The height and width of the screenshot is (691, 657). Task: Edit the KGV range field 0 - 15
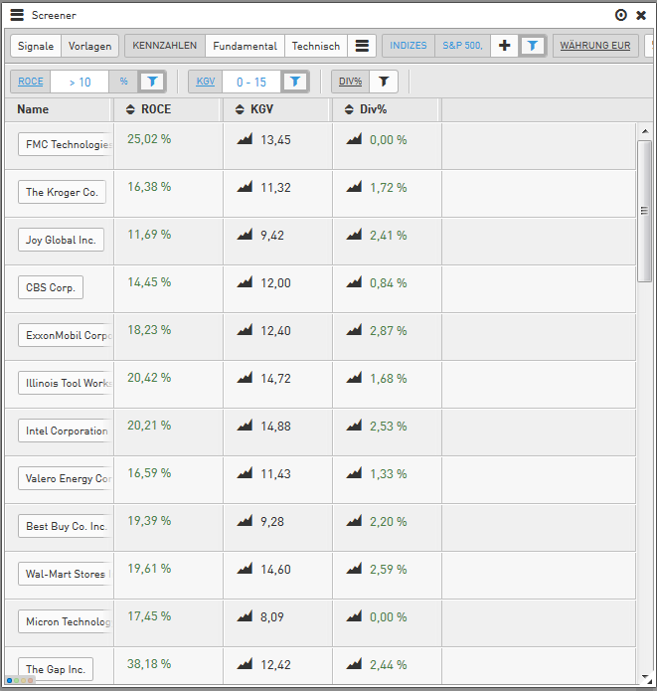pos(251,82)
